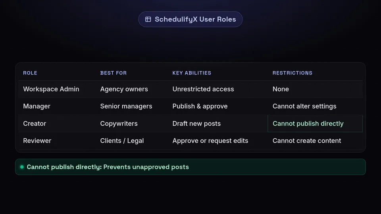
Task: Click the Senior managers cell
Action: coord(126,106)
